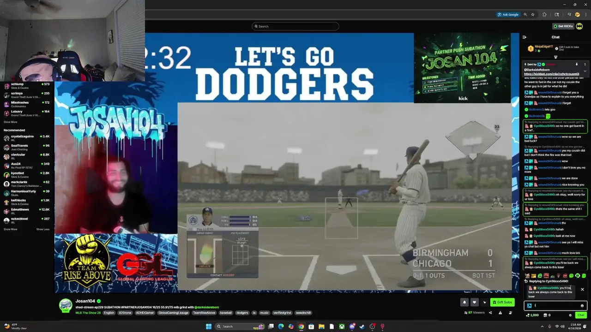Open Chrome from the taskbar

301,326
